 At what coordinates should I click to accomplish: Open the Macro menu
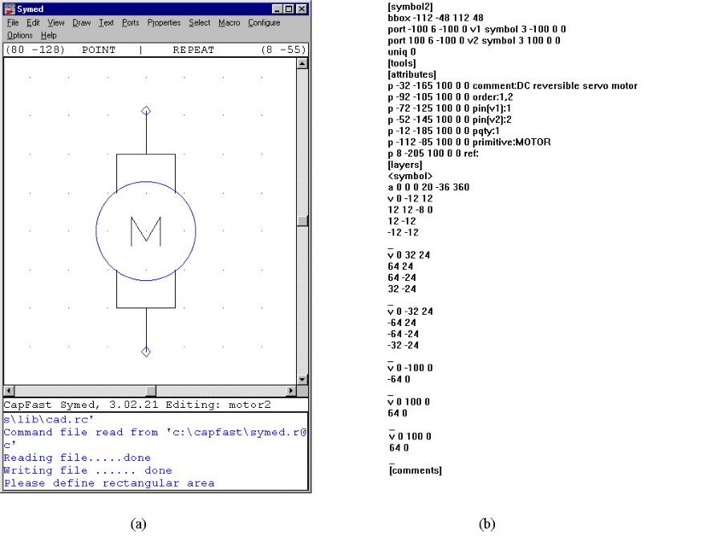point(229,22)
